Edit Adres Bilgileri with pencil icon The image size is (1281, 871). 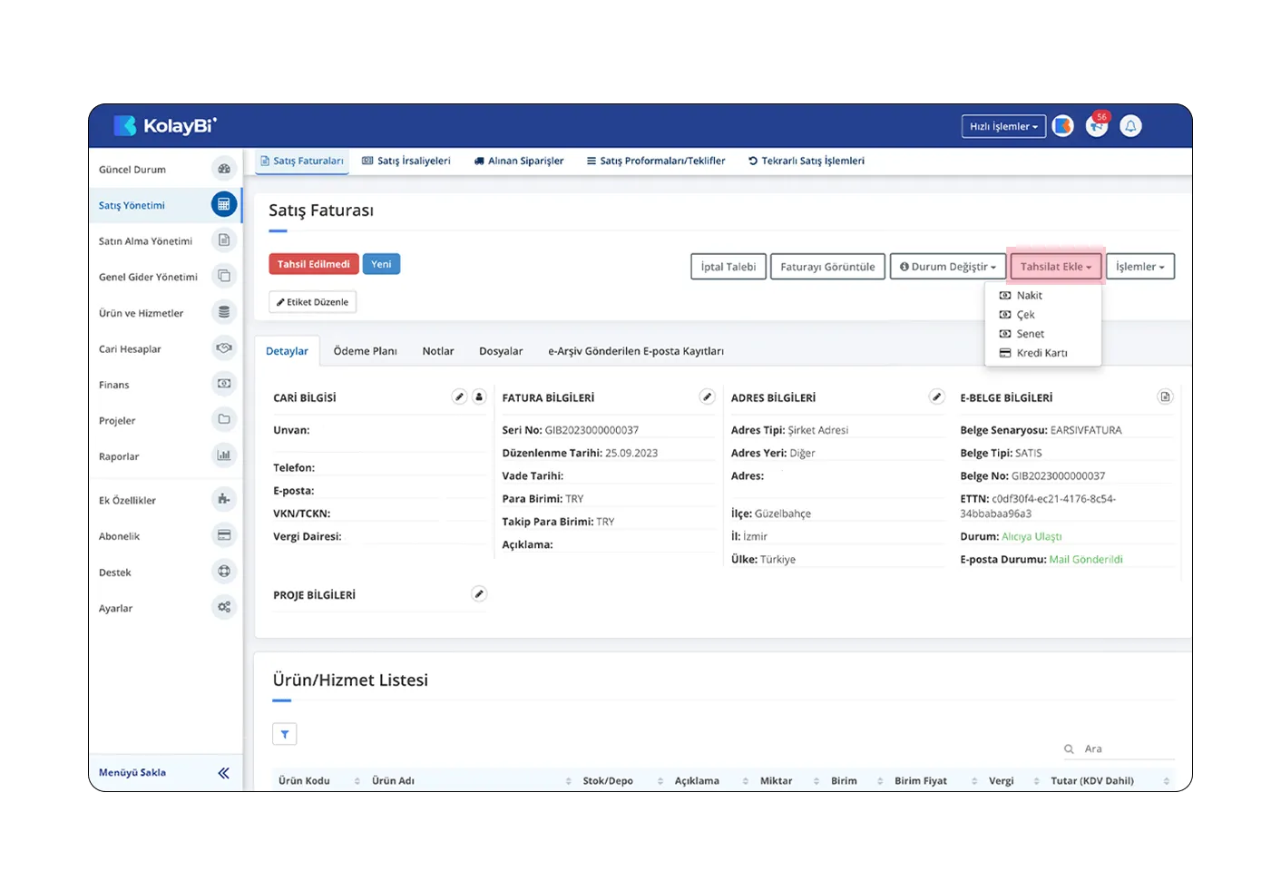[x=937, y=396]
